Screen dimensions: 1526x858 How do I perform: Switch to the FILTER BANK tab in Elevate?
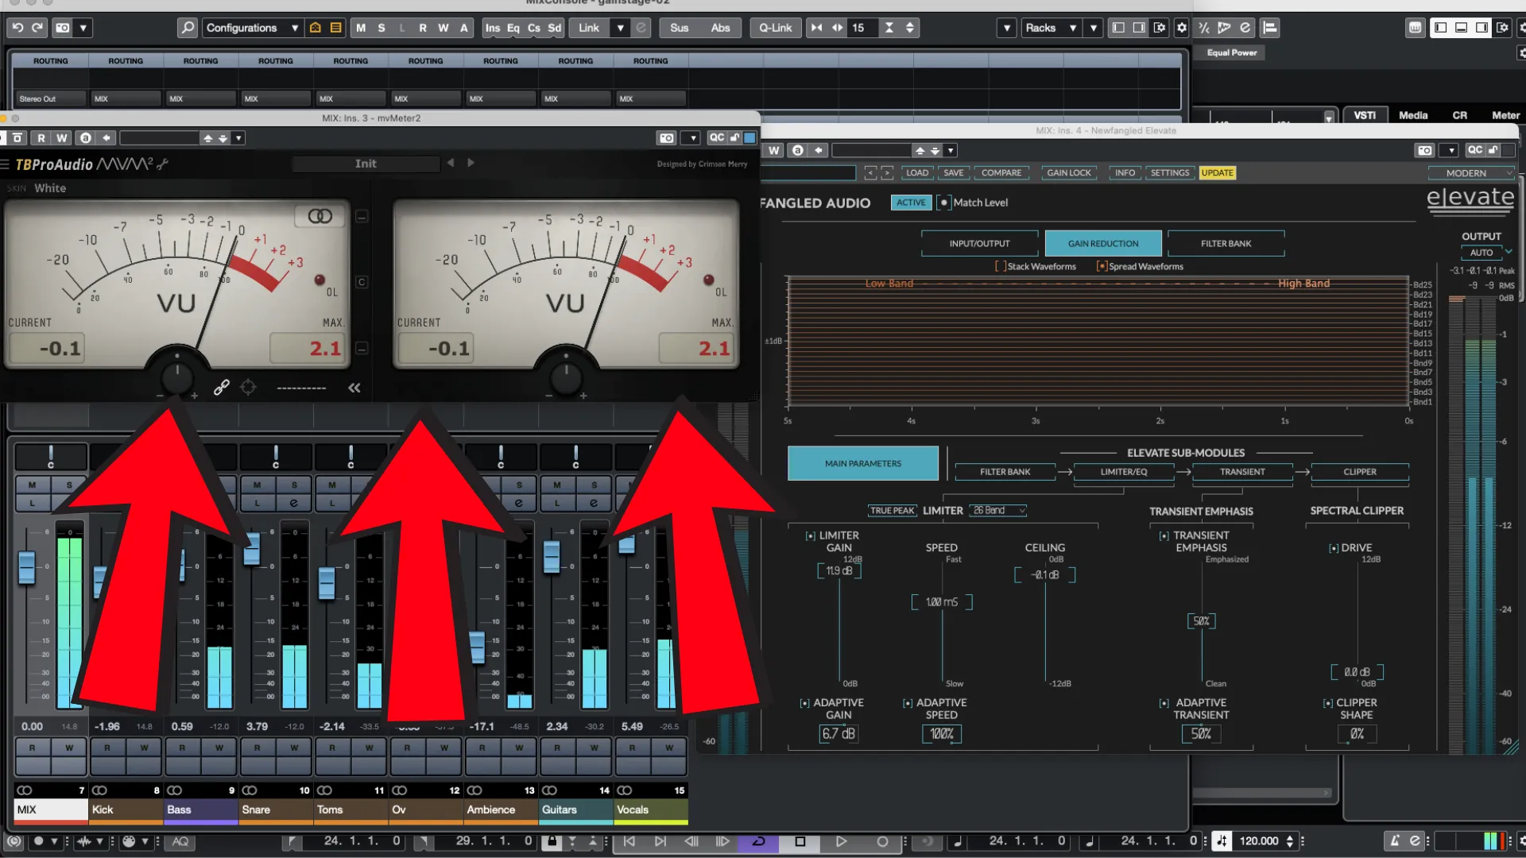coord(1226,242)
